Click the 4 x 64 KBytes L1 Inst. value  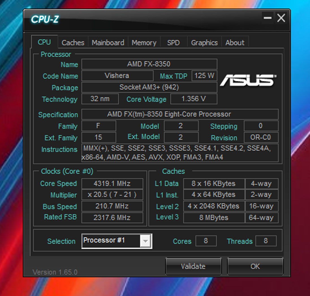(x=214, y=195)
